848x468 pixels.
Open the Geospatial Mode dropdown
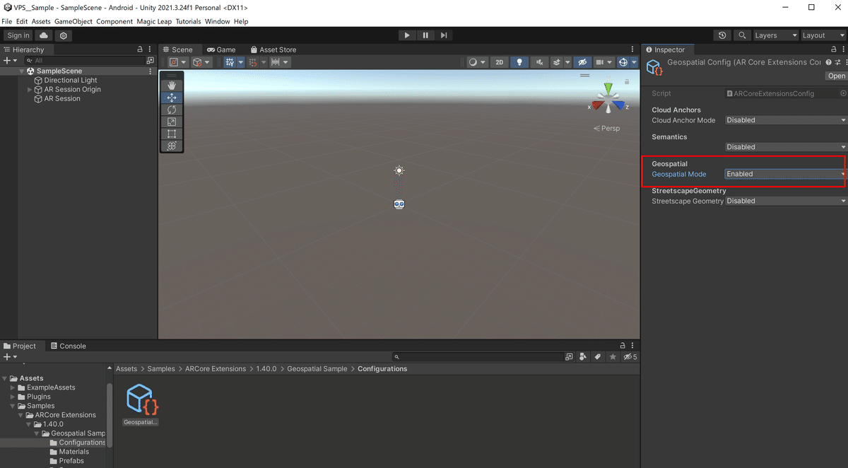(x=783, y=173)
